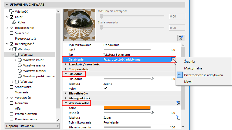The height and width of the screenshot is (130, 232).
Task: Click the Skala rozmycia value field
Action: tap(177, 28)
